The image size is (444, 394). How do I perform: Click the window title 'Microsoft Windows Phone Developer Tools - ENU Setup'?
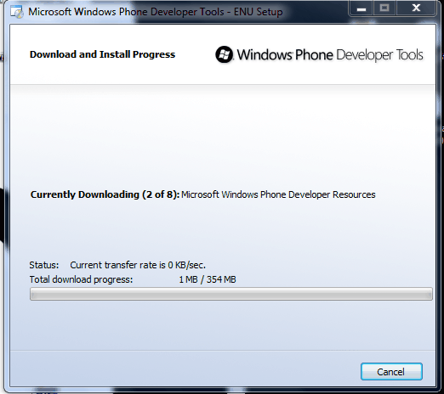(x=156, y=12)
